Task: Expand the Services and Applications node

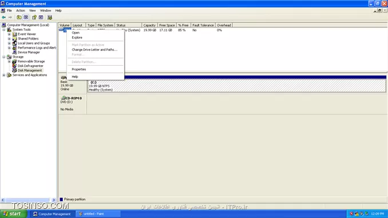Action: (x=3, y=75)
